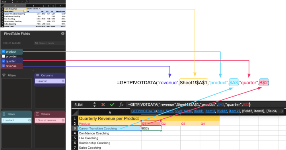Screen dimensions: 286x150
Task: Confirm the formula with green checkmark
Action: tap(112, 104)
